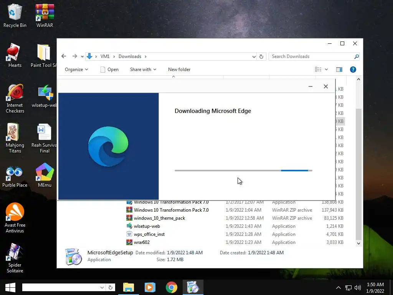Select the Edge setup installer taskbar icon
Screen dimensions: 393x295
tap(193, 287)
